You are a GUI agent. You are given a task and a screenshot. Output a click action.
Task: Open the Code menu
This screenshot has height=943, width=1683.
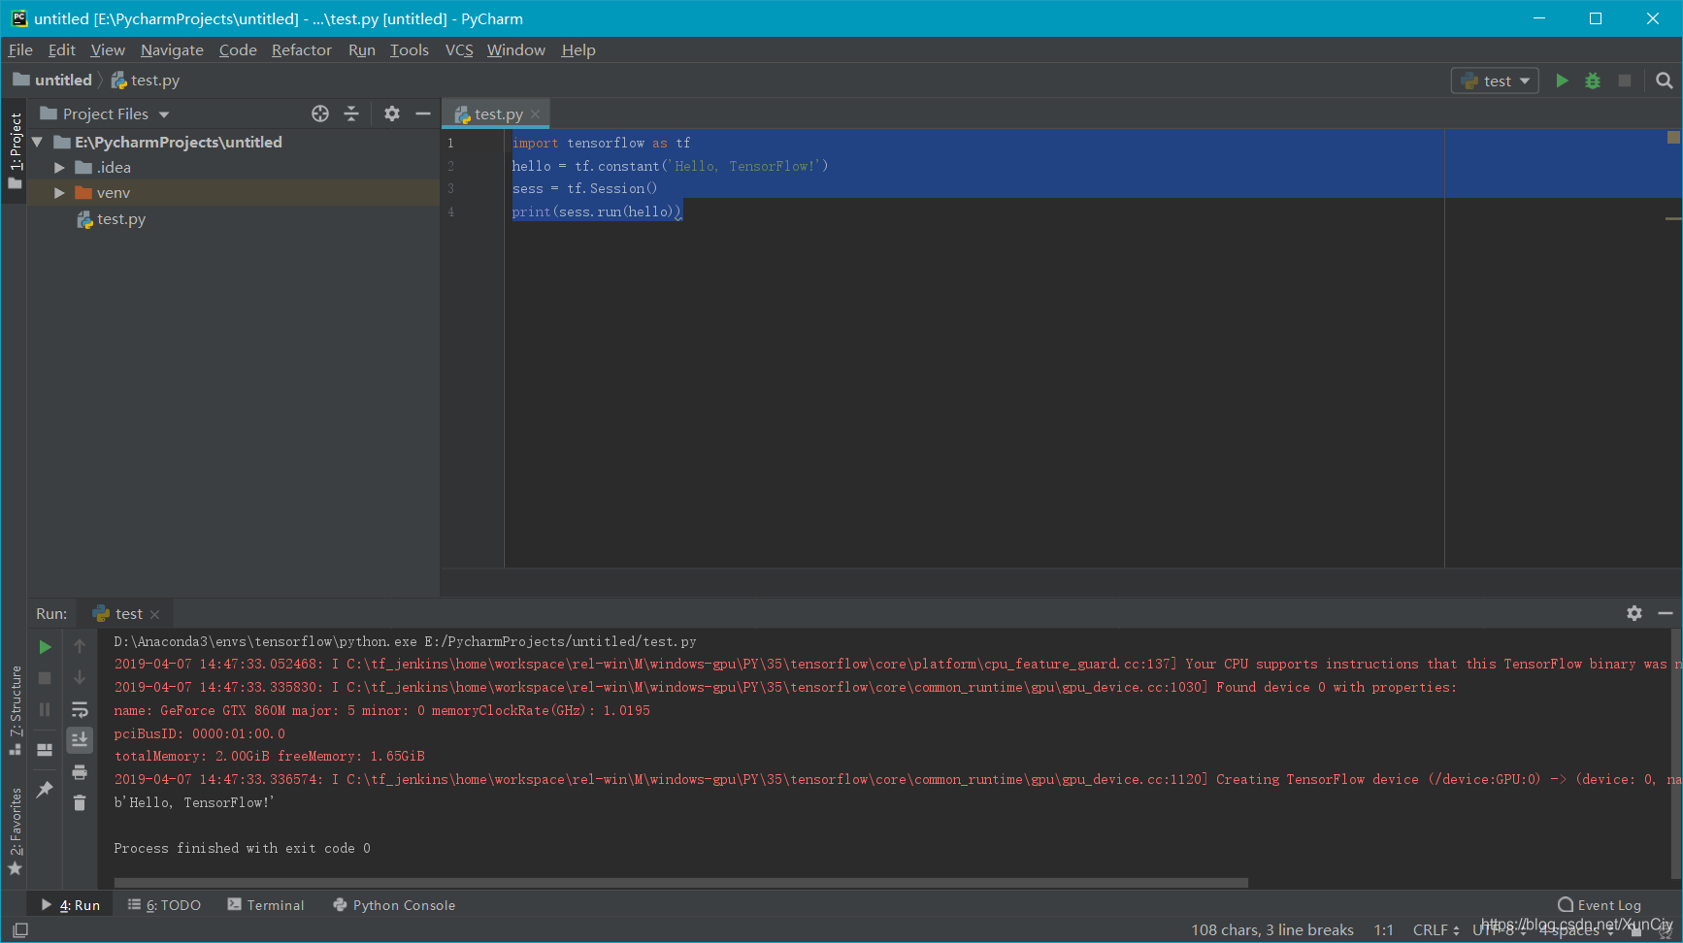(238, 49)
